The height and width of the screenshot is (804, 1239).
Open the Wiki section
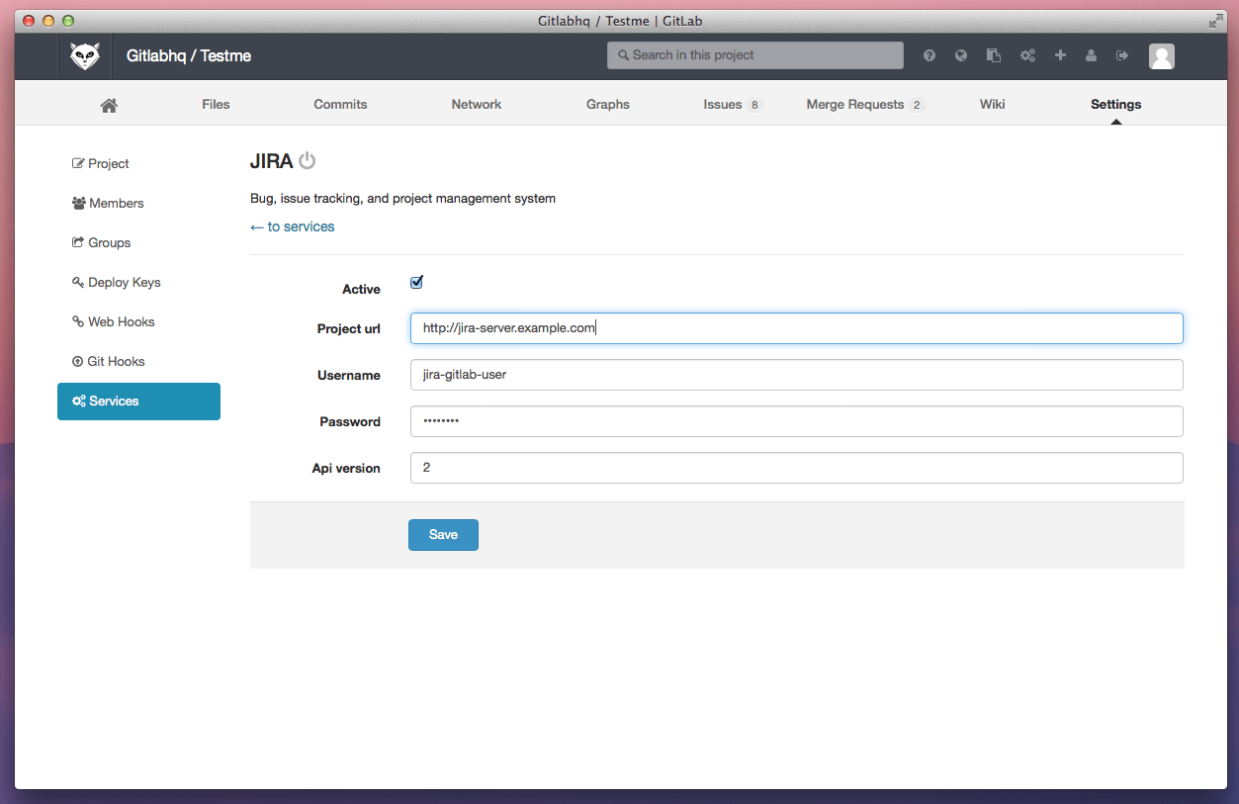[x=992, y=104]
